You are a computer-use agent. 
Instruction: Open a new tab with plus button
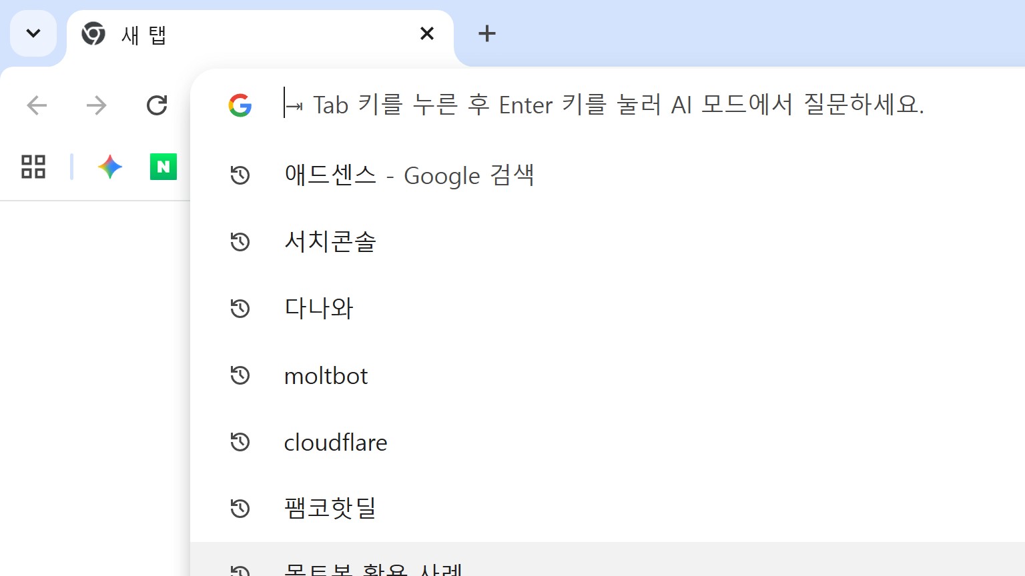487,33
